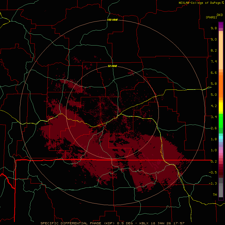Screen dimensions: 225x225
Task: Click the [PHAS] units label
Action: (x=211, y=17)
